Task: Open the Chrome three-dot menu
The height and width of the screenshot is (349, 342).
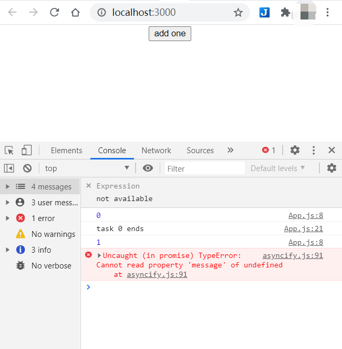Action: click(327, 13)
